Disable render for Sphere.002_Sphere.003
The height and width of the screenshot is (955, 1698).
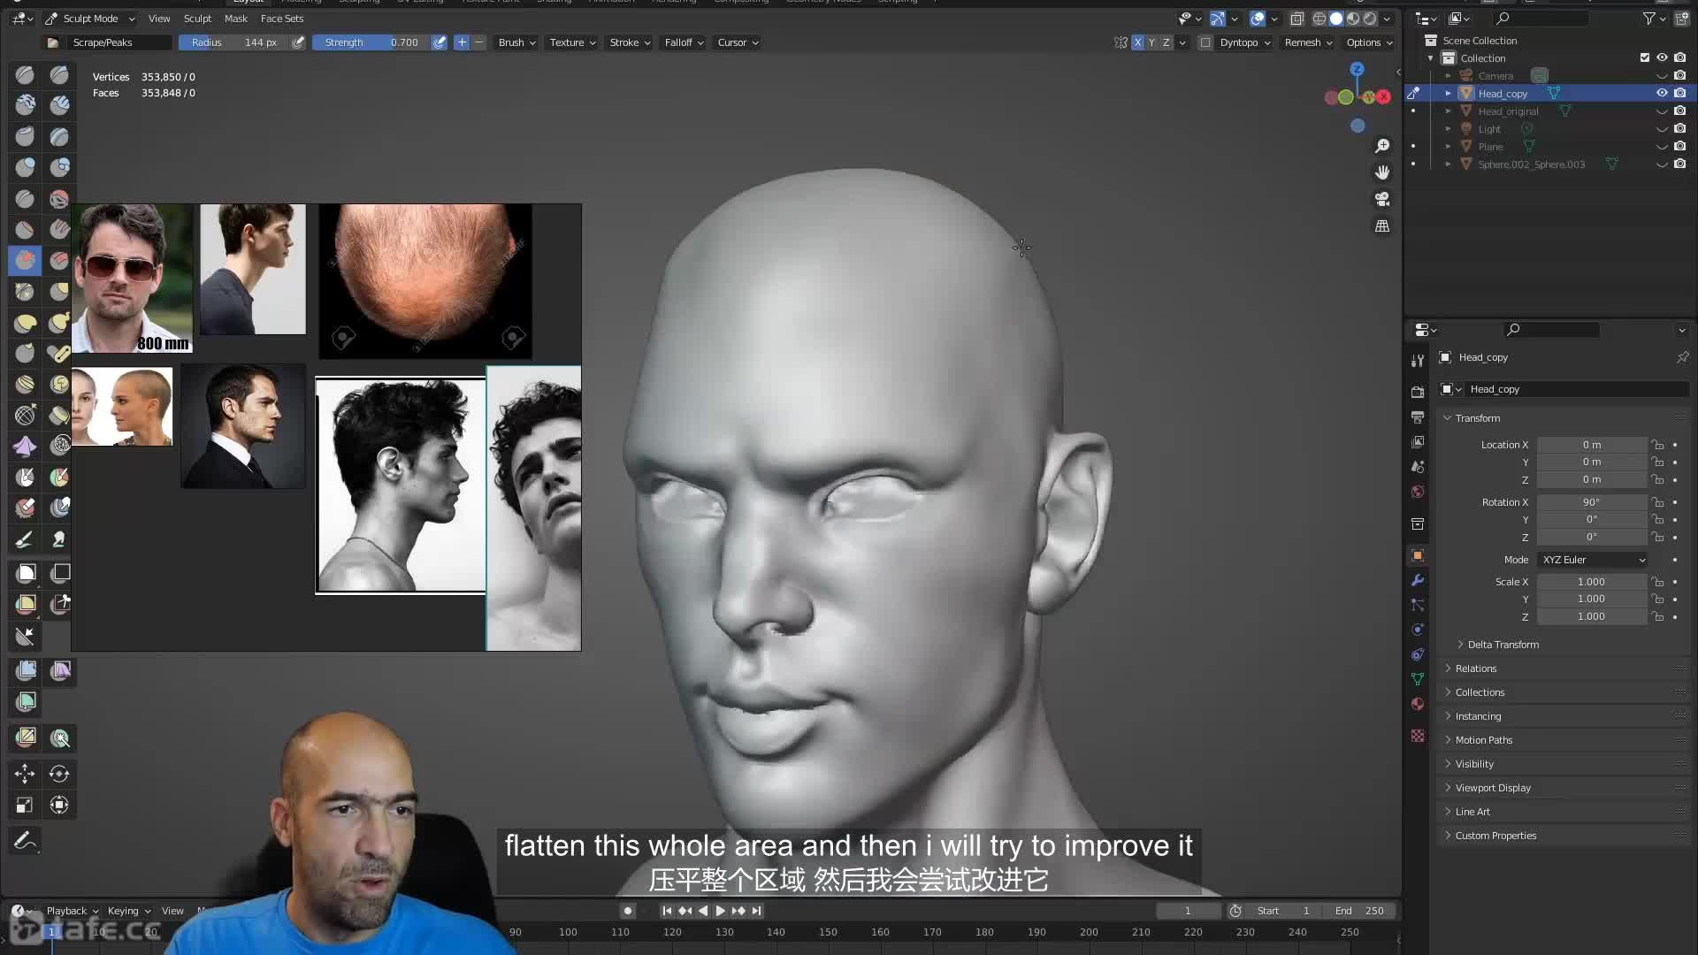1679,164
